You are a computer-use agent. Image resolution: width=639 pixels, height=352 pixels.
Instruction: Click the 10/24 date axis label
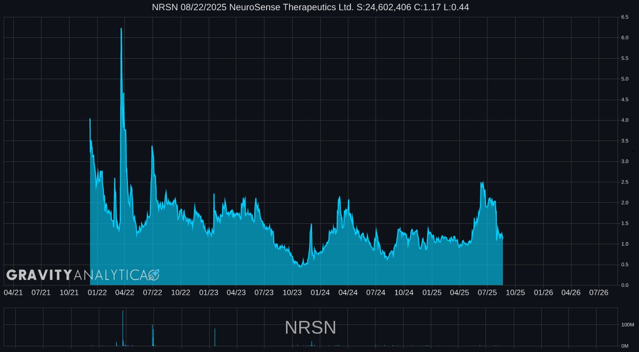[404, 292]
